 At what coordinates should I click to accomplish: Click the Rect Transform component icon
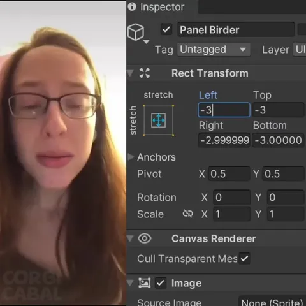click(x=145, y=73)
